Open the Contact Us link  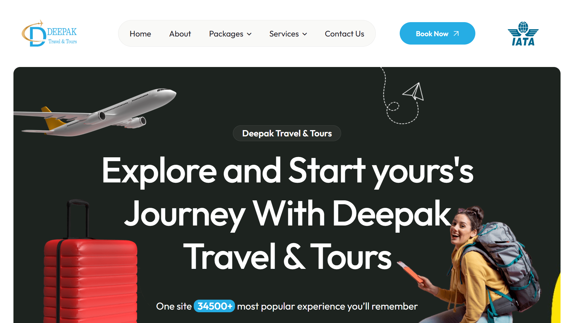344,34
